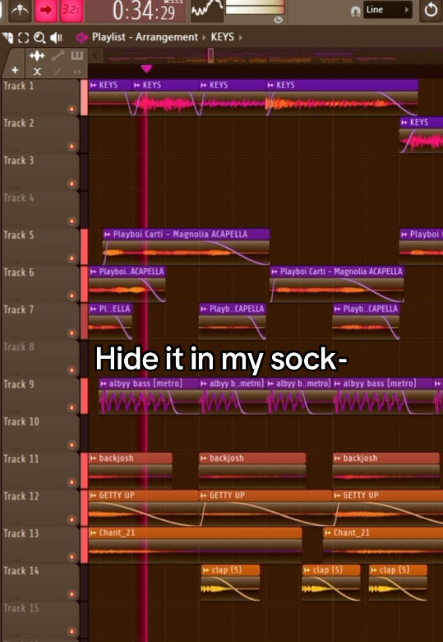The width and height of the screenshot is (443, 642).
Task: Open the Playlist - Arrangement selector
Action: click(145, 37)
